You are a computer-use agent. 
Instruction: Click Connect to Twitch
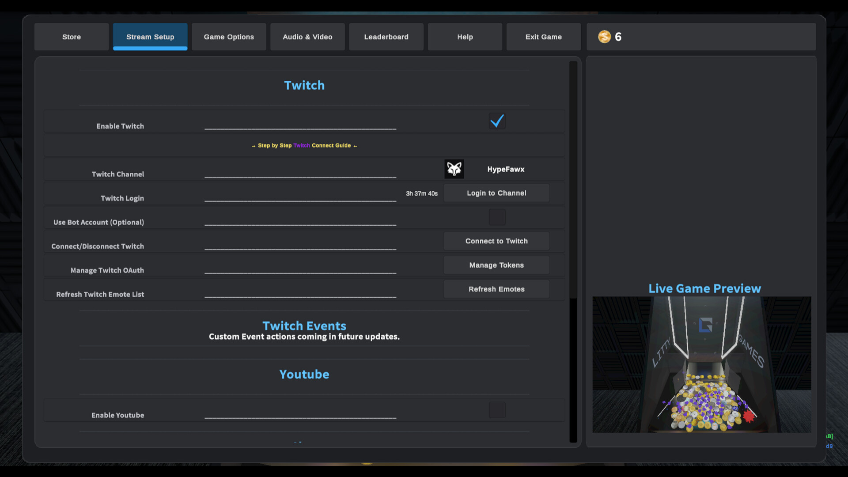click(496, 241)
